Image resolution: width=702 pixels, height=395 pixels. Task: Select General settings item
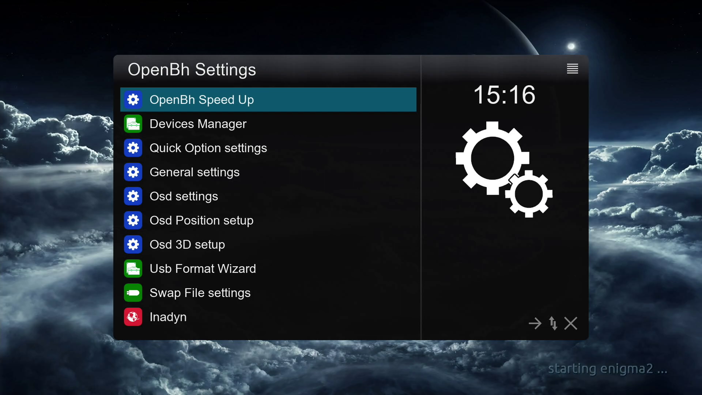195,172
